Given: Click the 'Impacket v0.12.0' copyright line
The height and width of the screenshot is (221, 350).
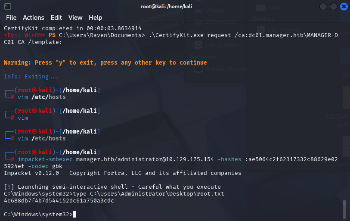Looking at the screenshot, I should pyautogui.click(x=123, y=173).
